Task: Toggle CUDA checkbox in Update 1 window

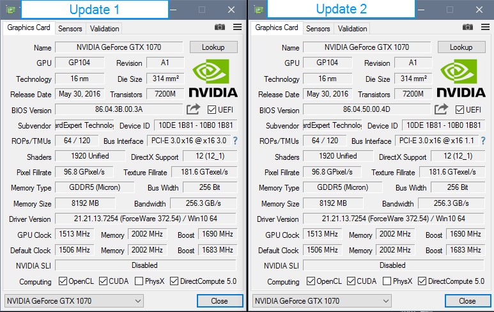Action: [103, 281]
